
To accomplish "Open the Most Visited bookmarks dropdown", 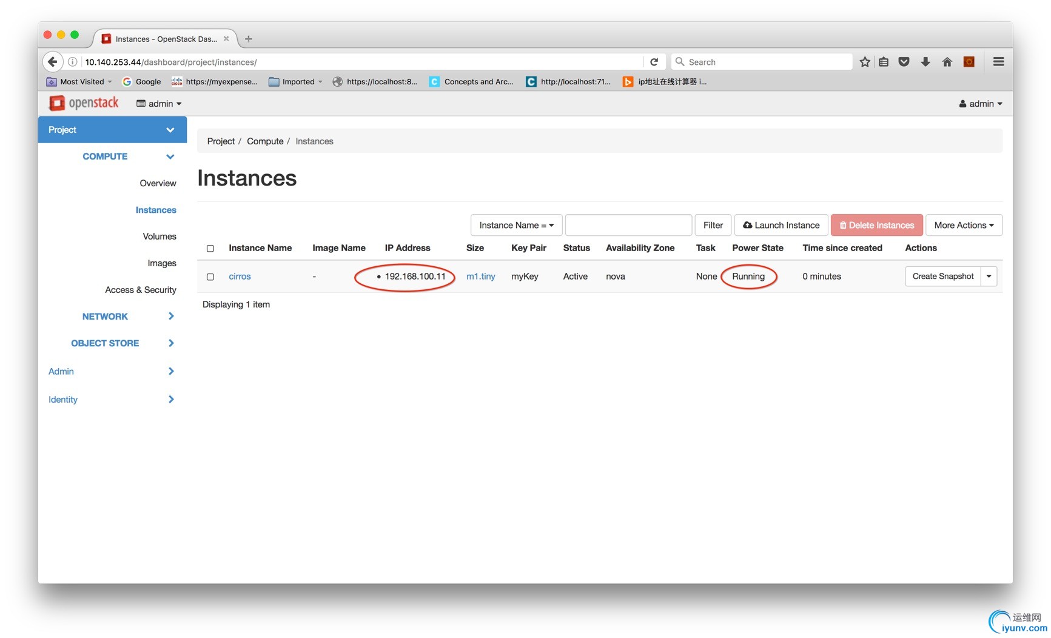I will (79, 82).
